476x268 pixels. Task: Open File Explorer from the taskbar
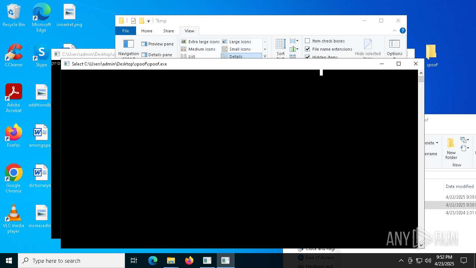coord(171,261)
